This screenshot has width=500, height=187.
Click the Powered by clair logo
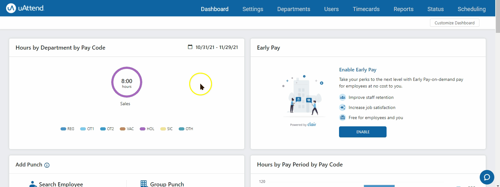(303, 124)
